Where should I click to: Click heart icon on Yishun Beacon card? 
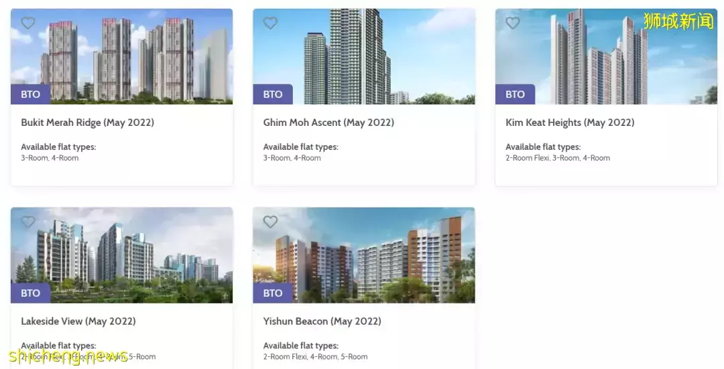(271, 222)
